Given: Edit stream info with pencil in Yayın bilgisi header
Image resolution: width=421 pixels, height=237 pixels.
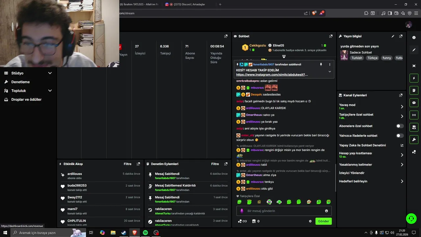Looking at the screenshot, I should tap(393, 36).
